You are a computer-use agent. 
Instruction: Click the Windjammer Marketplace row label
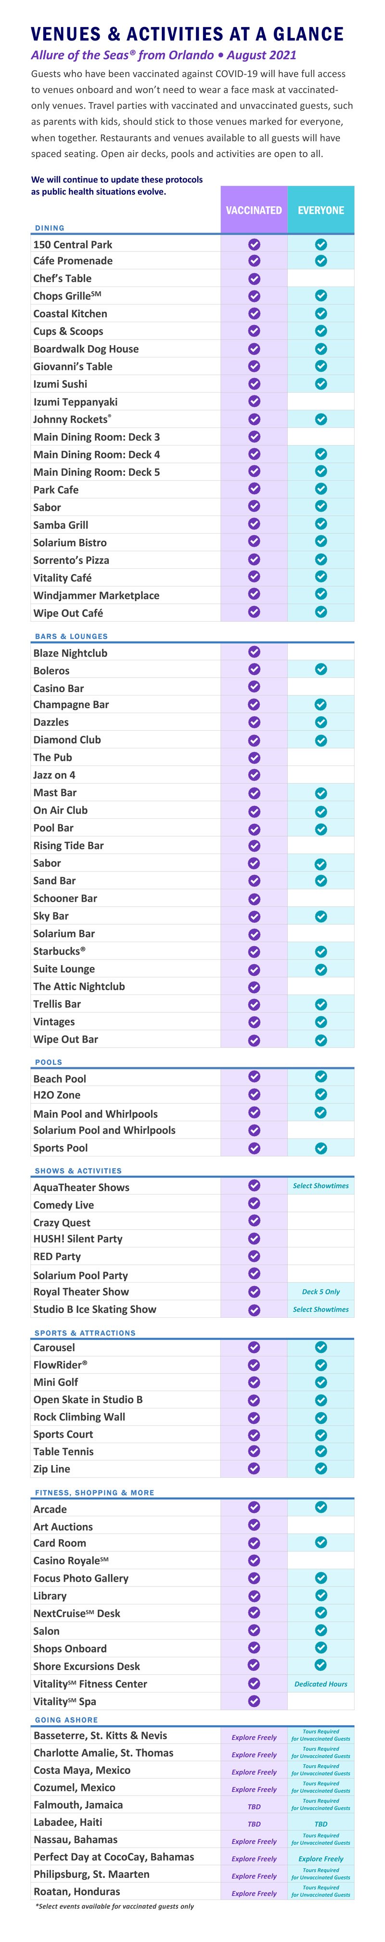96,596
